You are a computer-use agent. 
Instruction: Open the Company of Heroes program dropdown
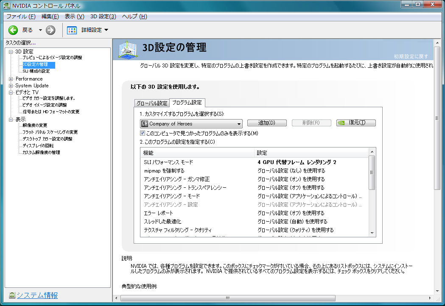point(191,124)
